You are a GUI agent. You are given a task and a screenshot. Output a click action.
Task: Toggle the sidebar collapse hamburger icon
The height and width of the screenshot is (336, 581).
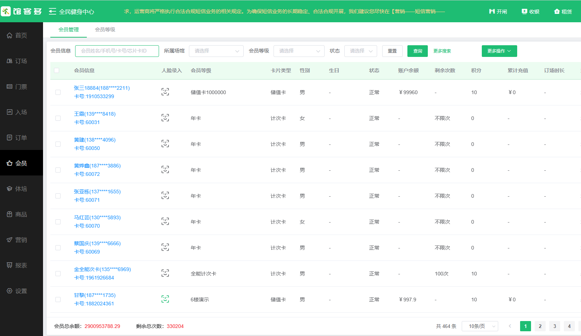pos(53,11)
